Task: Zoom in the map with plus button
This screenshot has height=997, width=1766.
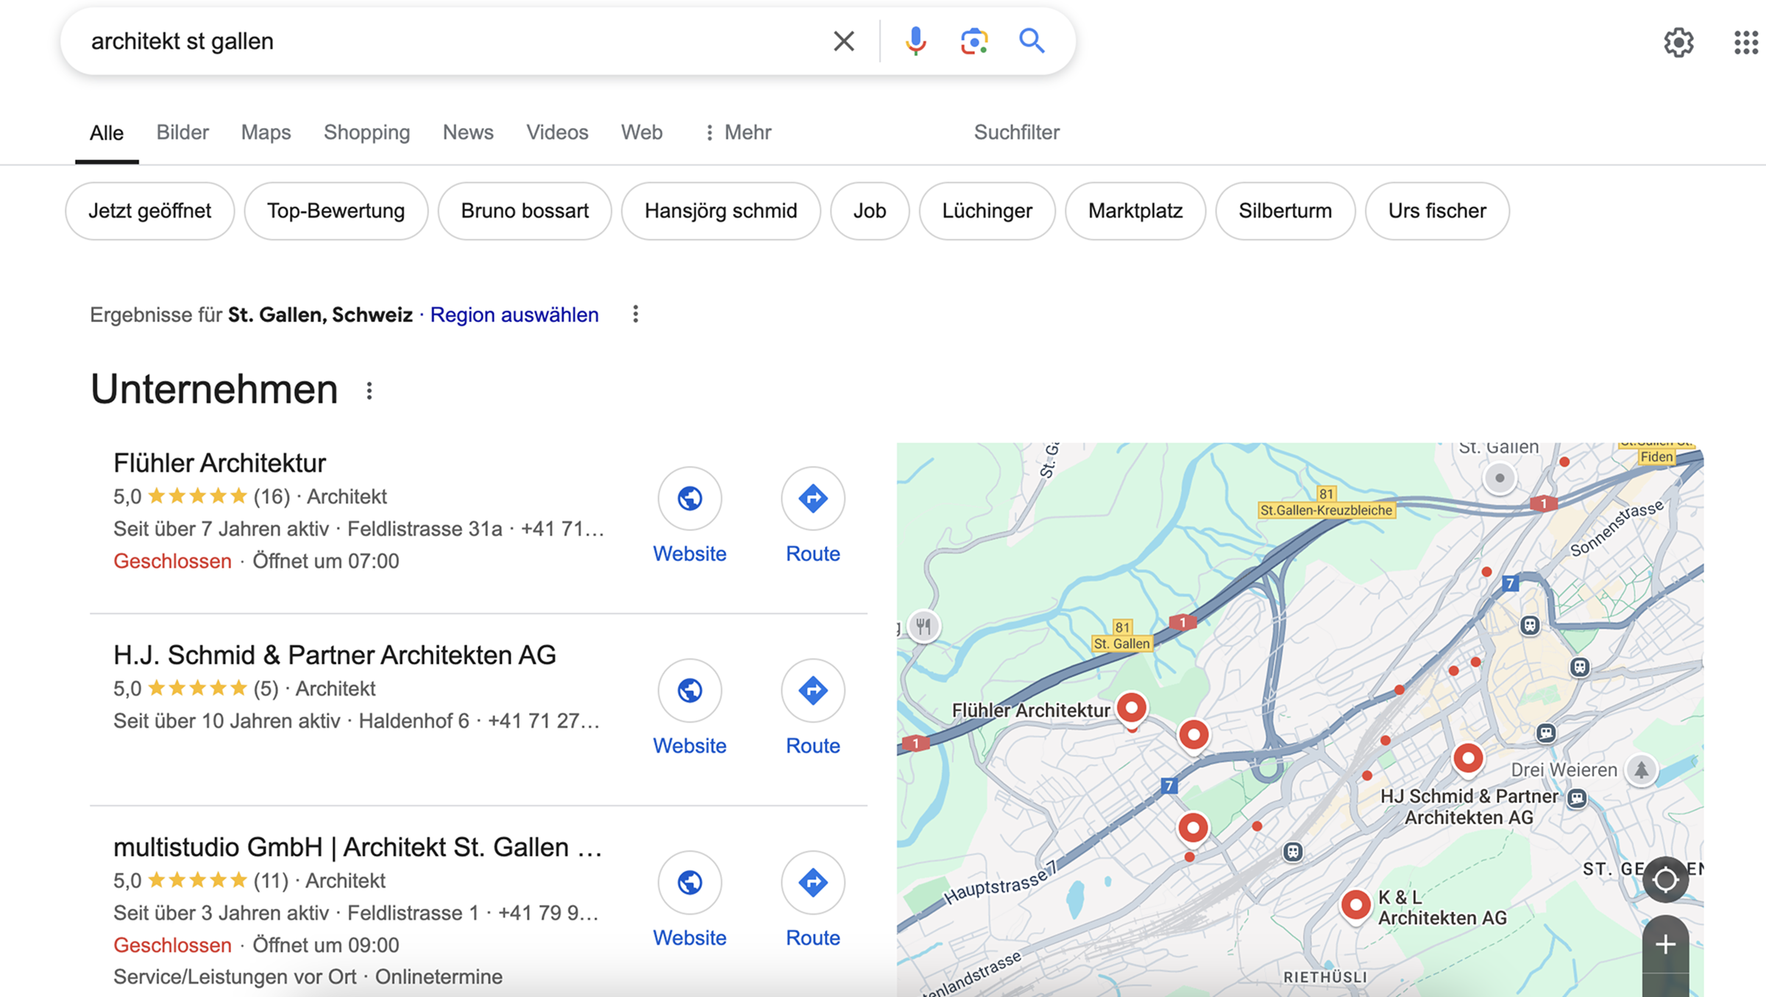Action: (1665, 944)
